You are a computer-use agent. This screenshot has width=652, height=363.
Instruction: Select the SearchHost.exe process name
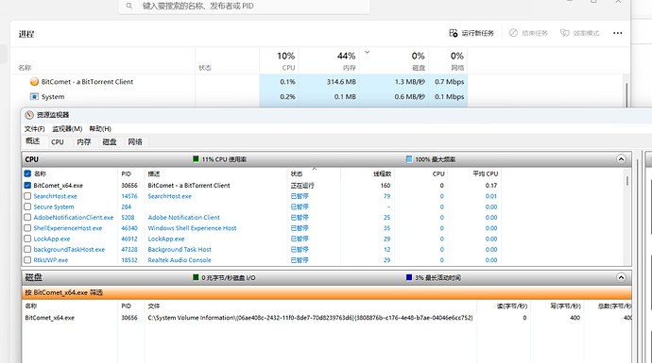[56, 196]
